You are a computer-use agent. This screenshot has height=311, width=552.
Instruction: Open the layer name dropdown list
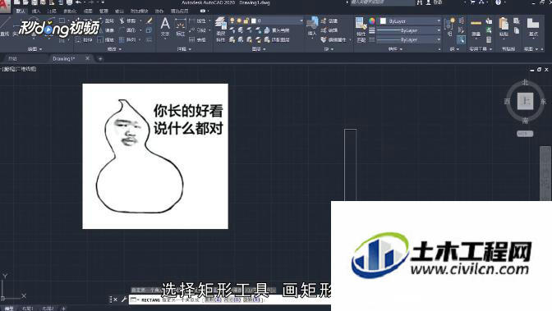tap(301, 21)
